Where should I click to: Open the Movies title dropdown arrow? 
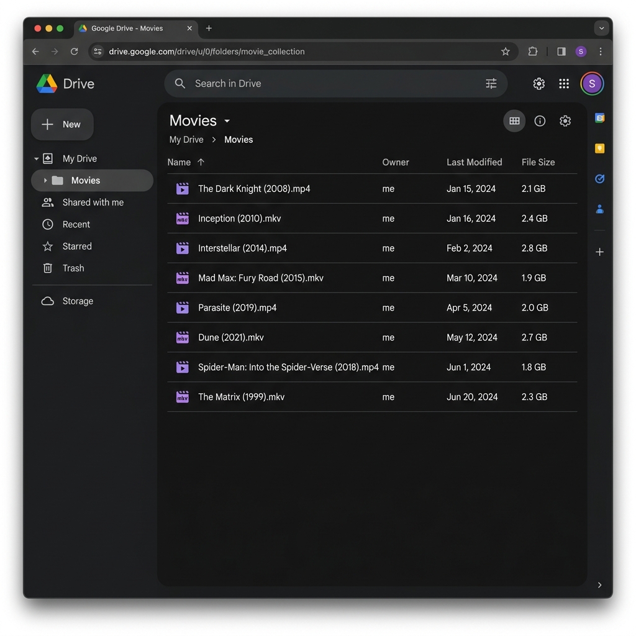227,121
